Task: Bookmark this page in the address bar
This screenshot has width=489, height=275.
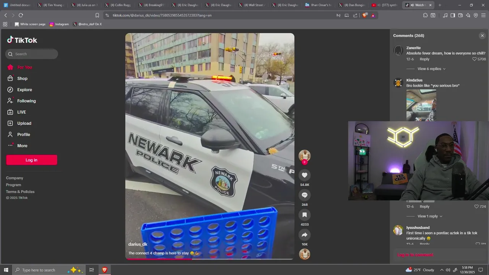Action: (x=97, y=15)
